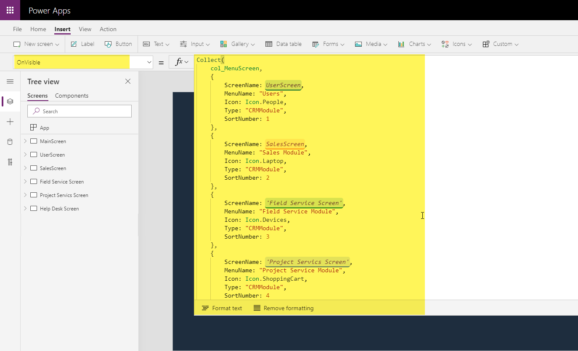Click the SalesScreen screen icon
The height and width of the screenshot is (351, 578).
(x=34, y=168)
